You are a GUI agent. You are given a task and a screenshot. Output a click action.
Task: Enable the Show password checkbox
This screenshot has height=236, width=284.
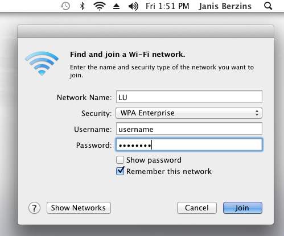point(120,160)
